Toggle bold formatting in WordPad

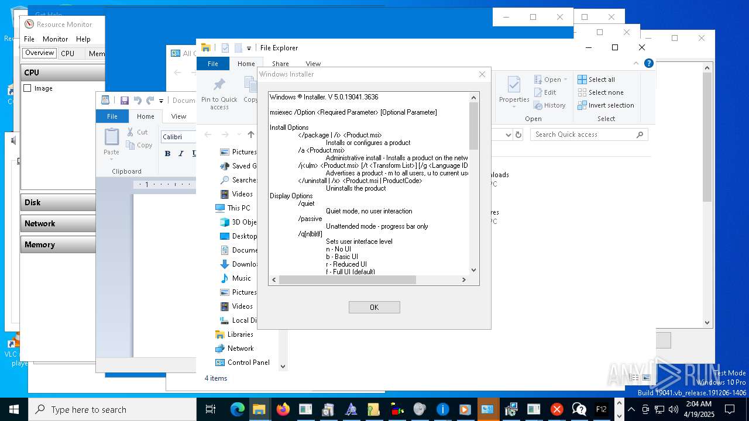pos(167,153)
